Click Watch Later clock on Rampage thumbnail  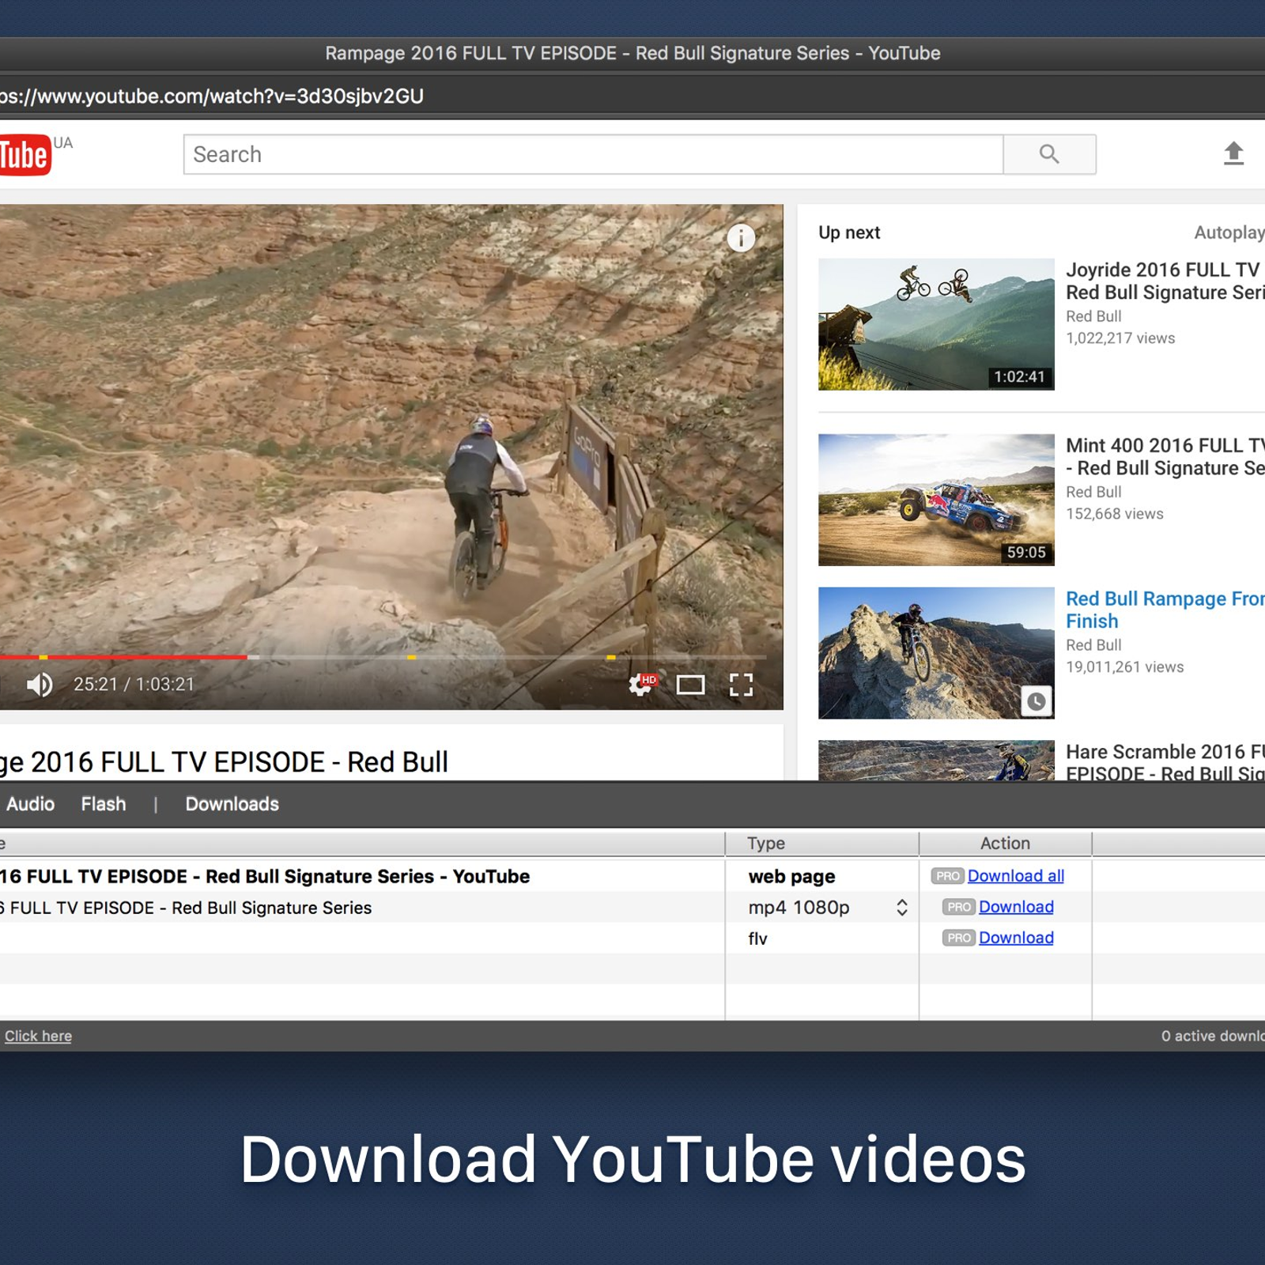[1037, 701]
